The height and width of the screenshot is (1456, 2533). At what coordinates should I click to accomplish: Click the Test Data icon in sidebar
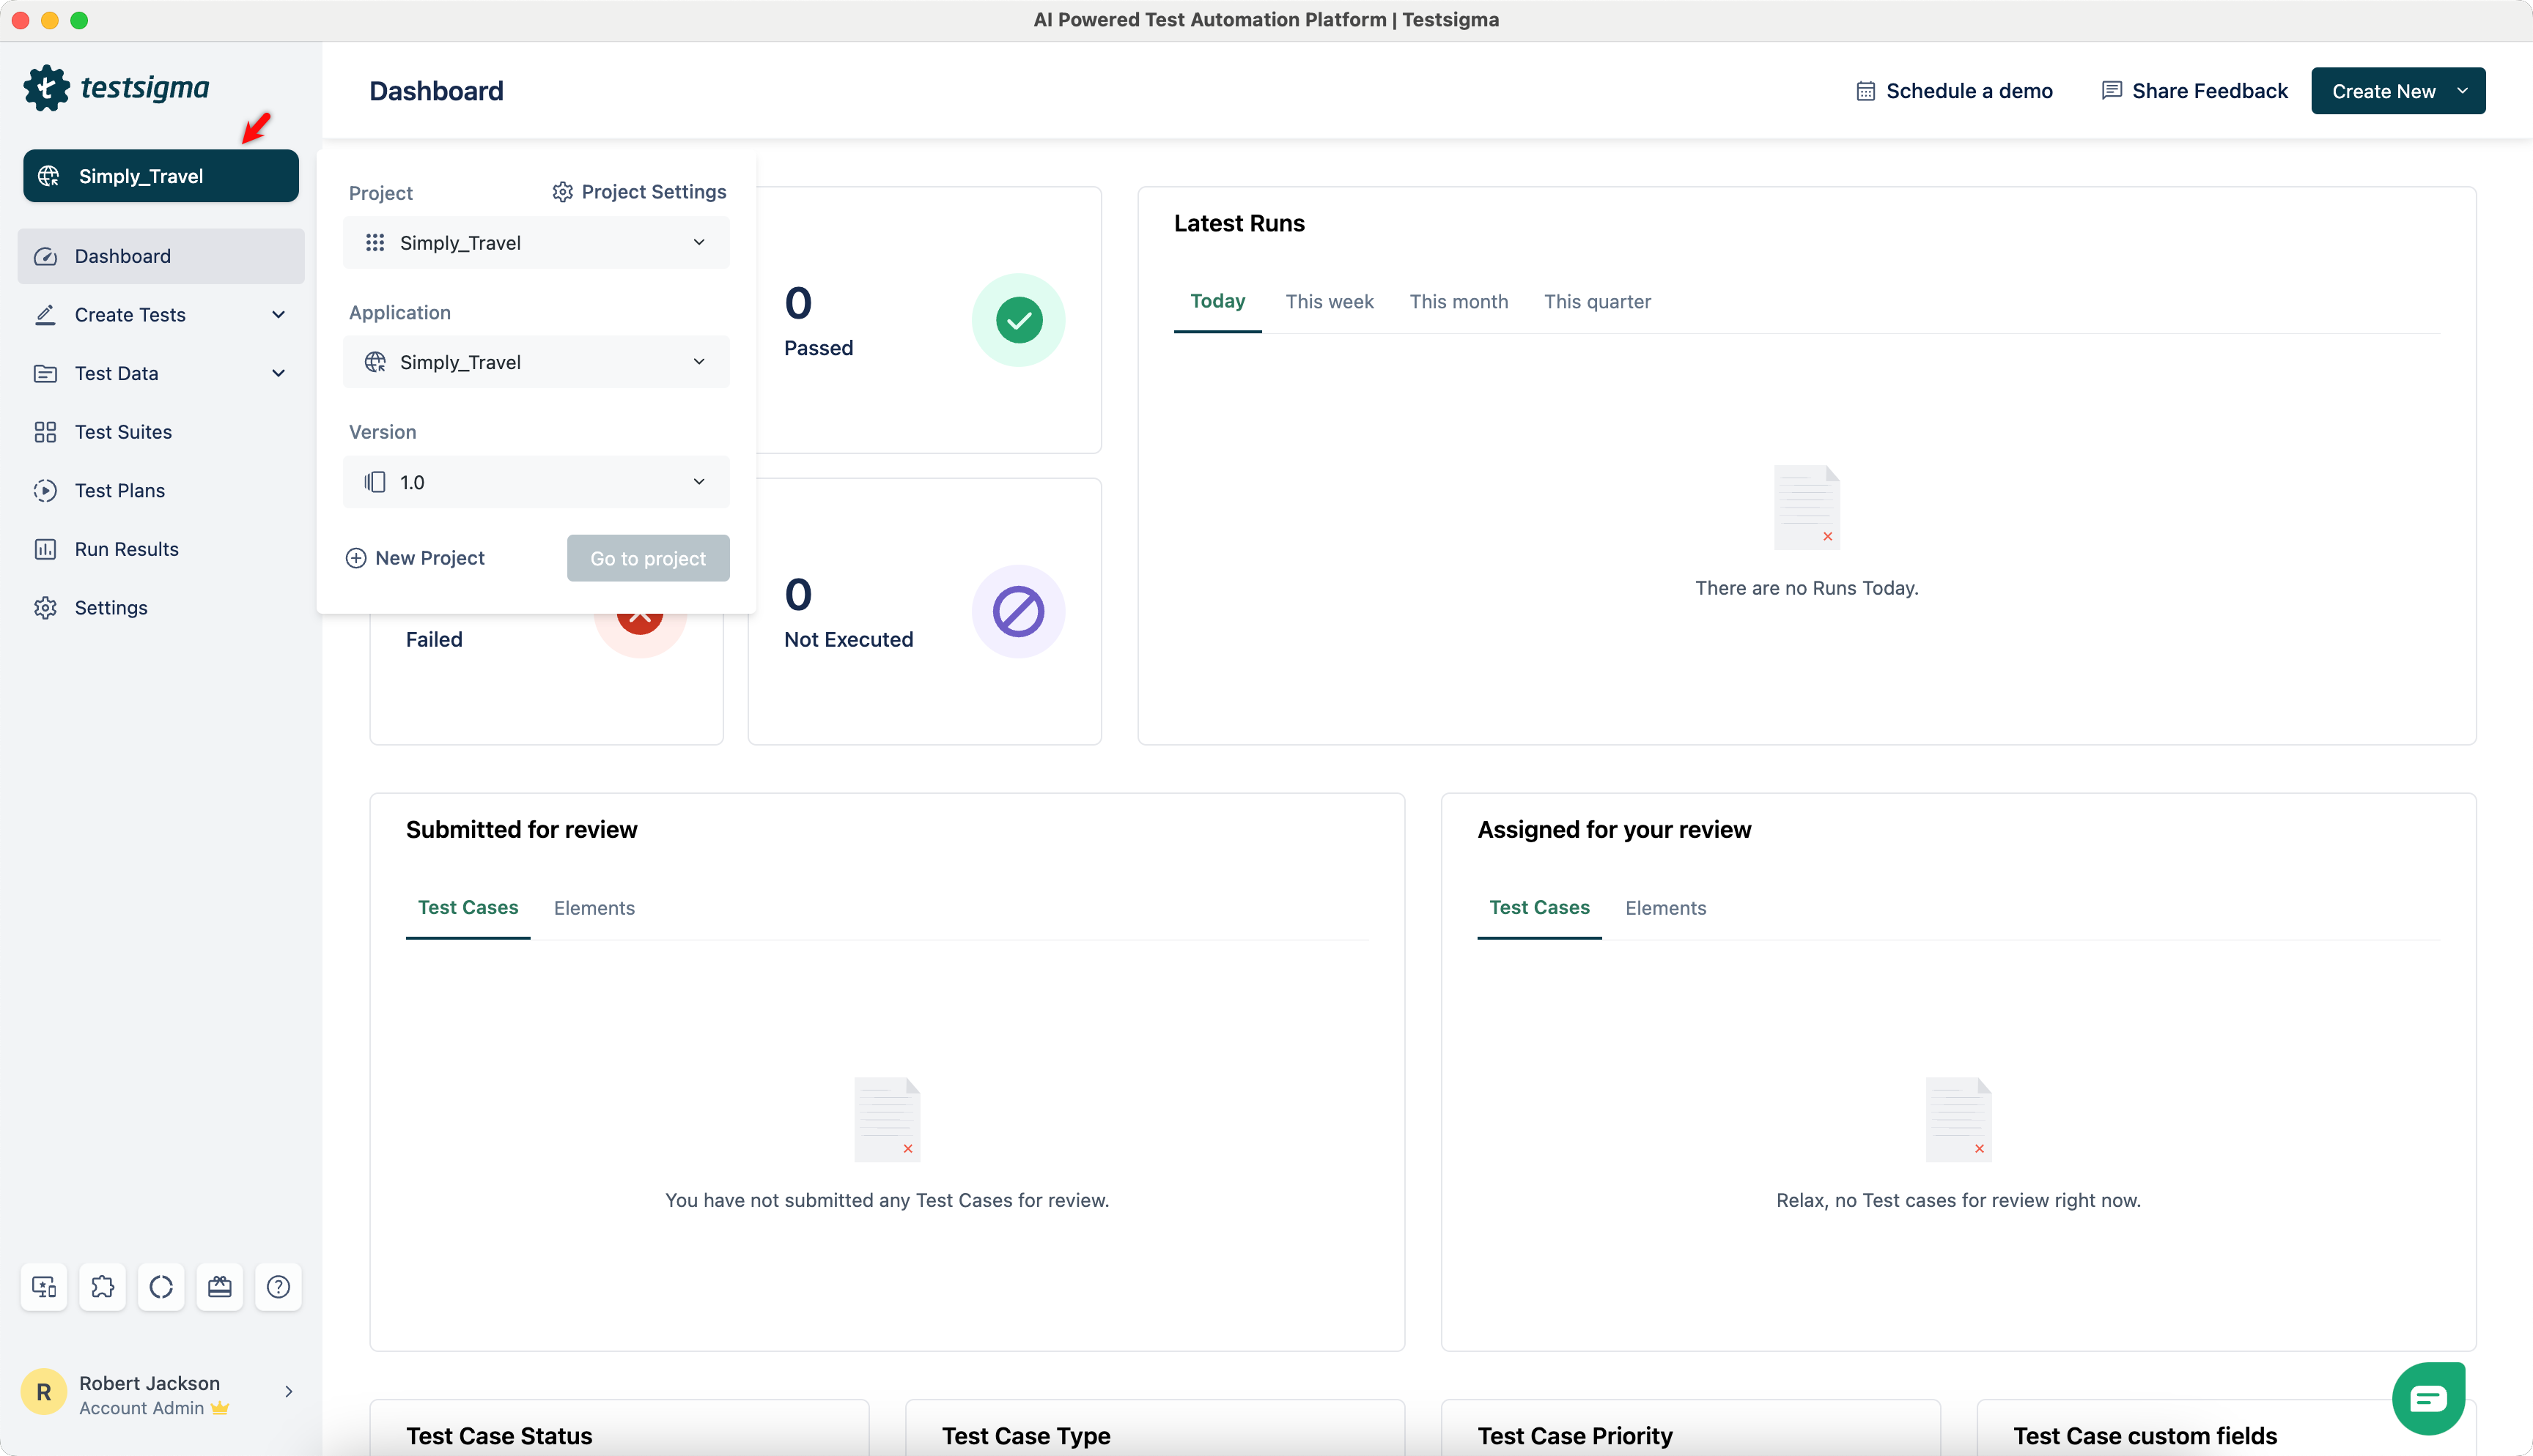tap(45, 373)
